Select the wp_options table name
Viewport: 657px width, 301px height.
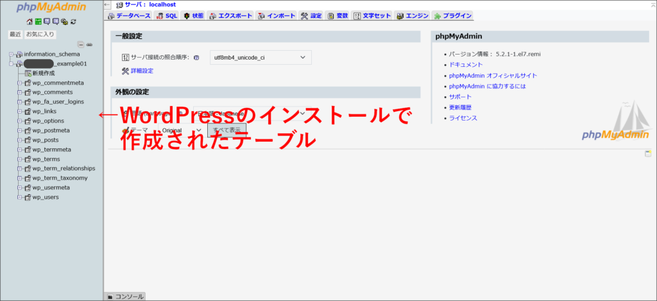pyautogui.click(x=48, y=121)
